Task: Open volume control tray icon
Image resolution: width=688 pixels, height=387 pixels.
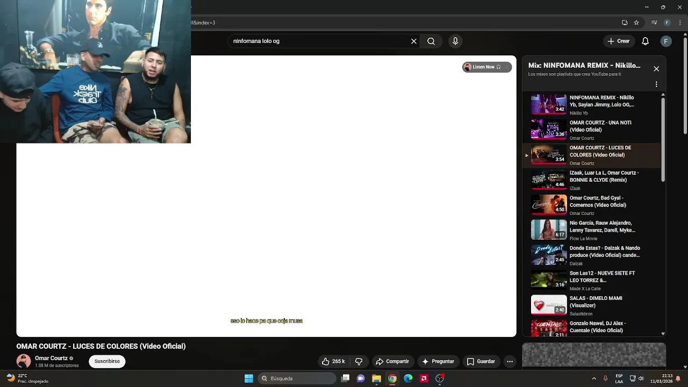Action: tap(641, 378)
